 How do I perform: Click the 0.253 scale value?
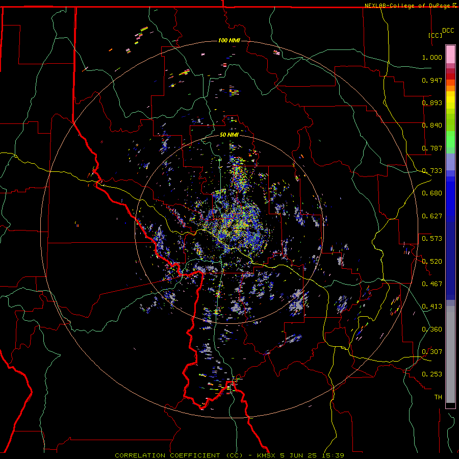pyautogui.click(x=432, y=374)
